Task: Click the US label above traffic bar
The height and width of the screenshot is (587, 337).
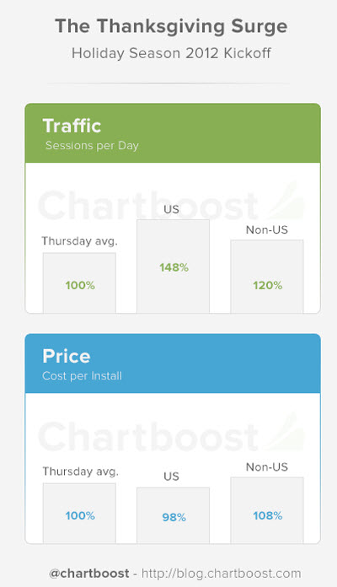Action: click(171, 209)
